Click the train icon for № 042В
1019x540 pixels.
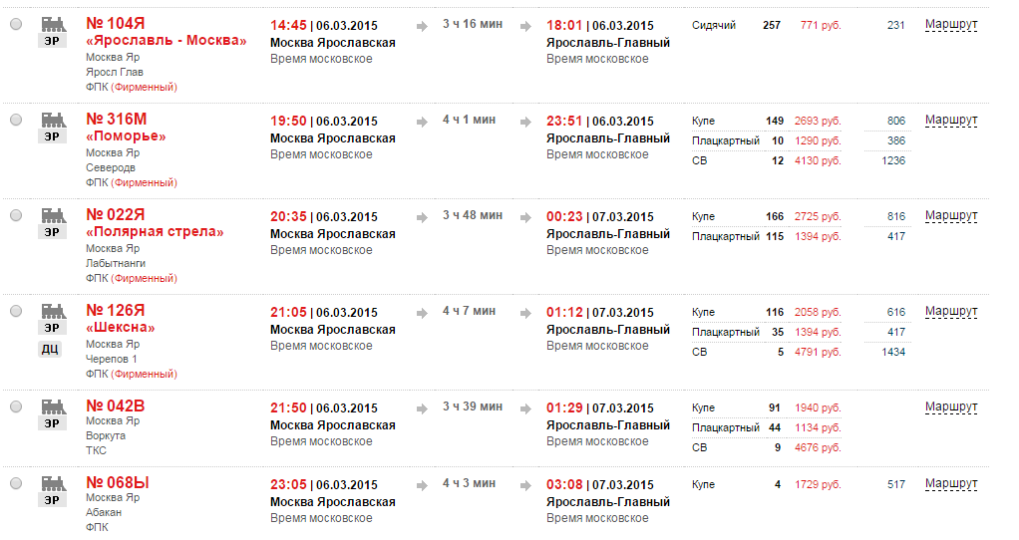click(x=52, y=405)
